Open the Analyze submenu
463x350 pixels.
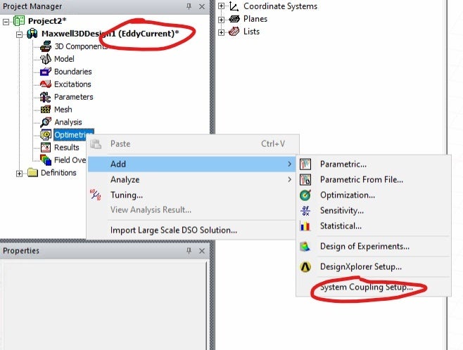[191, 180]
